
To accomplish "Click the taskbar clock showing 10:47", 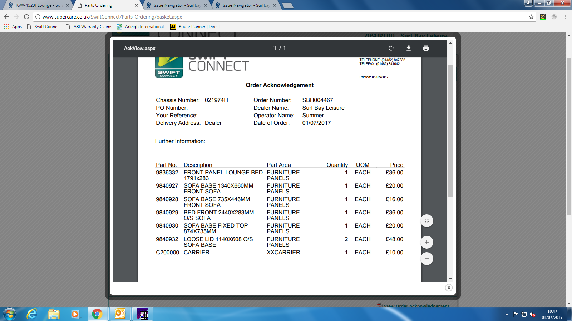I will tap(552, 314).
